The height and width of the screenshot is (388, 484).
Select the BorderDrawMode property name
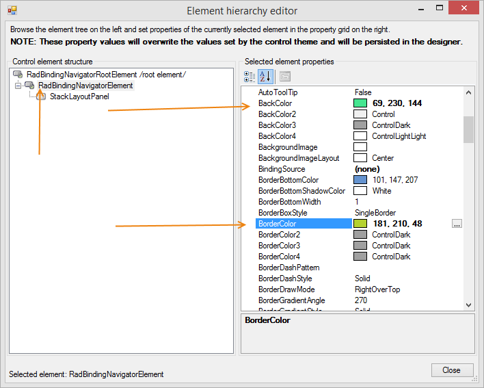(286, 289)
